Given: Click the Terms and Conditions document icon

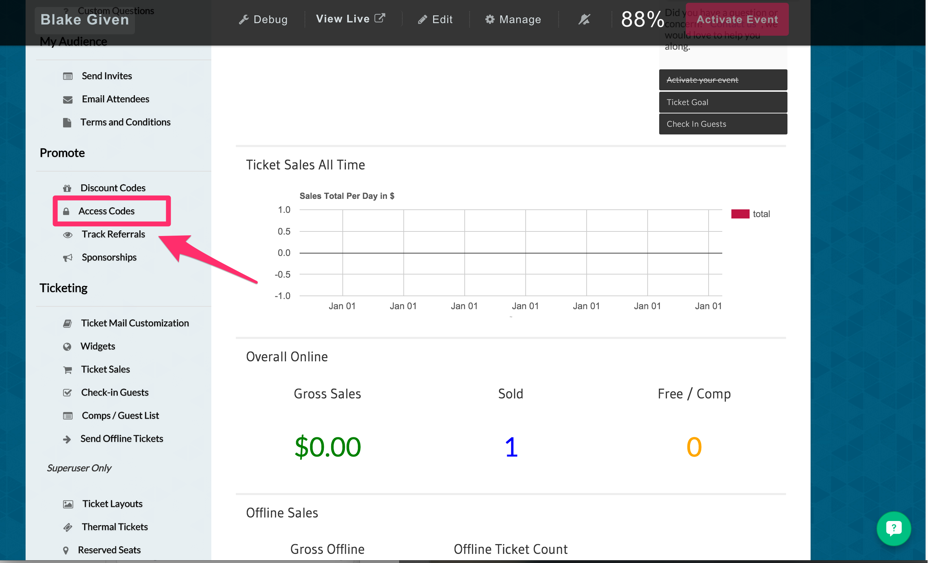Looking at the screenshot, I should click(x=67, y=123).
